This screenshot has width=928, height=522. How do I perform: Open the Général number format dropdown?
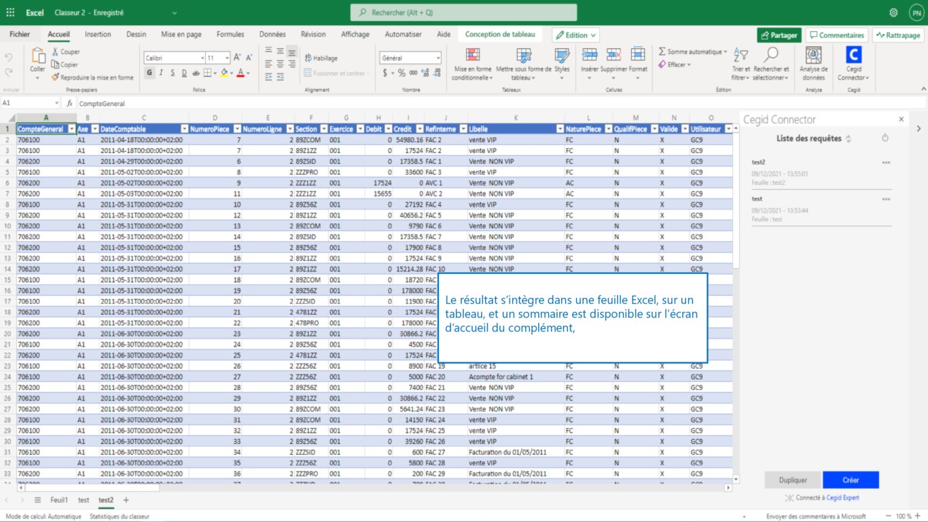tap(438, 58)
